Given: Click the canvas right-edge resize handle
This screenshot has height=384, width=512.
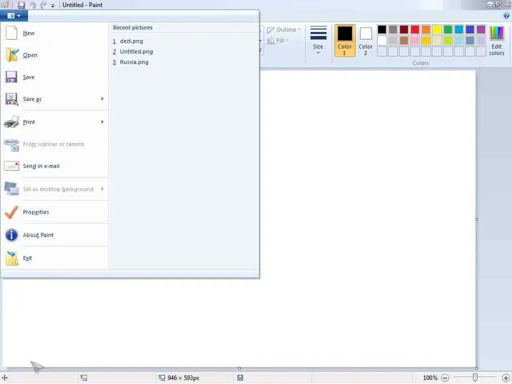Looking at the screenshot, I should coord(476,219).
